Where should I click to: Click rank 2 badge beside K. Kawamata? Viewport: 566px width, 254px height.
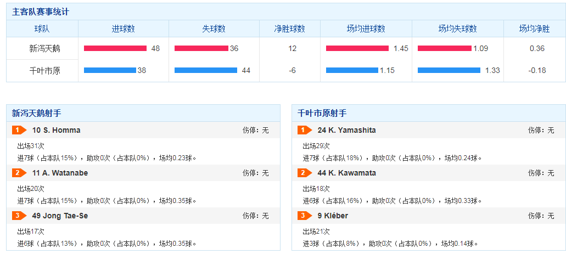304,173
